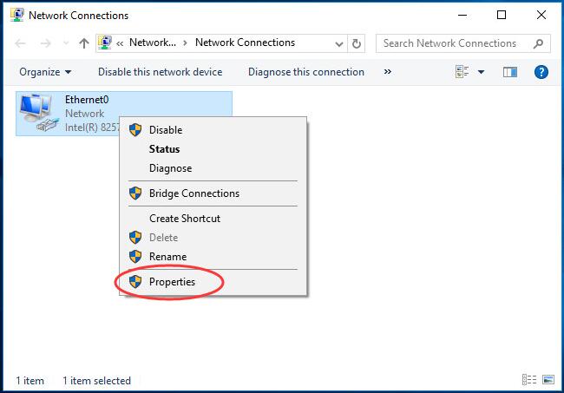Image resolution: width=564 pixels, height=393 pixels.
Task: Go up one folder with up arrow
Action: (84, 43)
